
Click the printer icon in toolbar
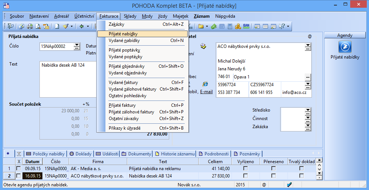(30, 27)
